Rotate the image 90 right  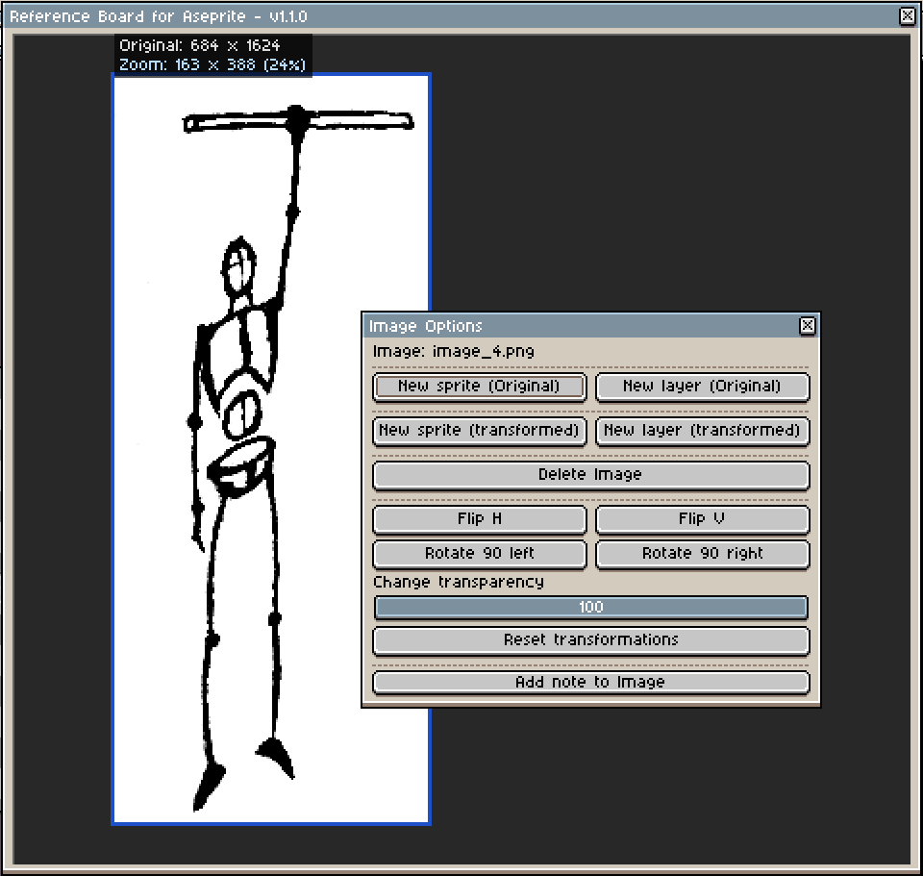point(702,554)
